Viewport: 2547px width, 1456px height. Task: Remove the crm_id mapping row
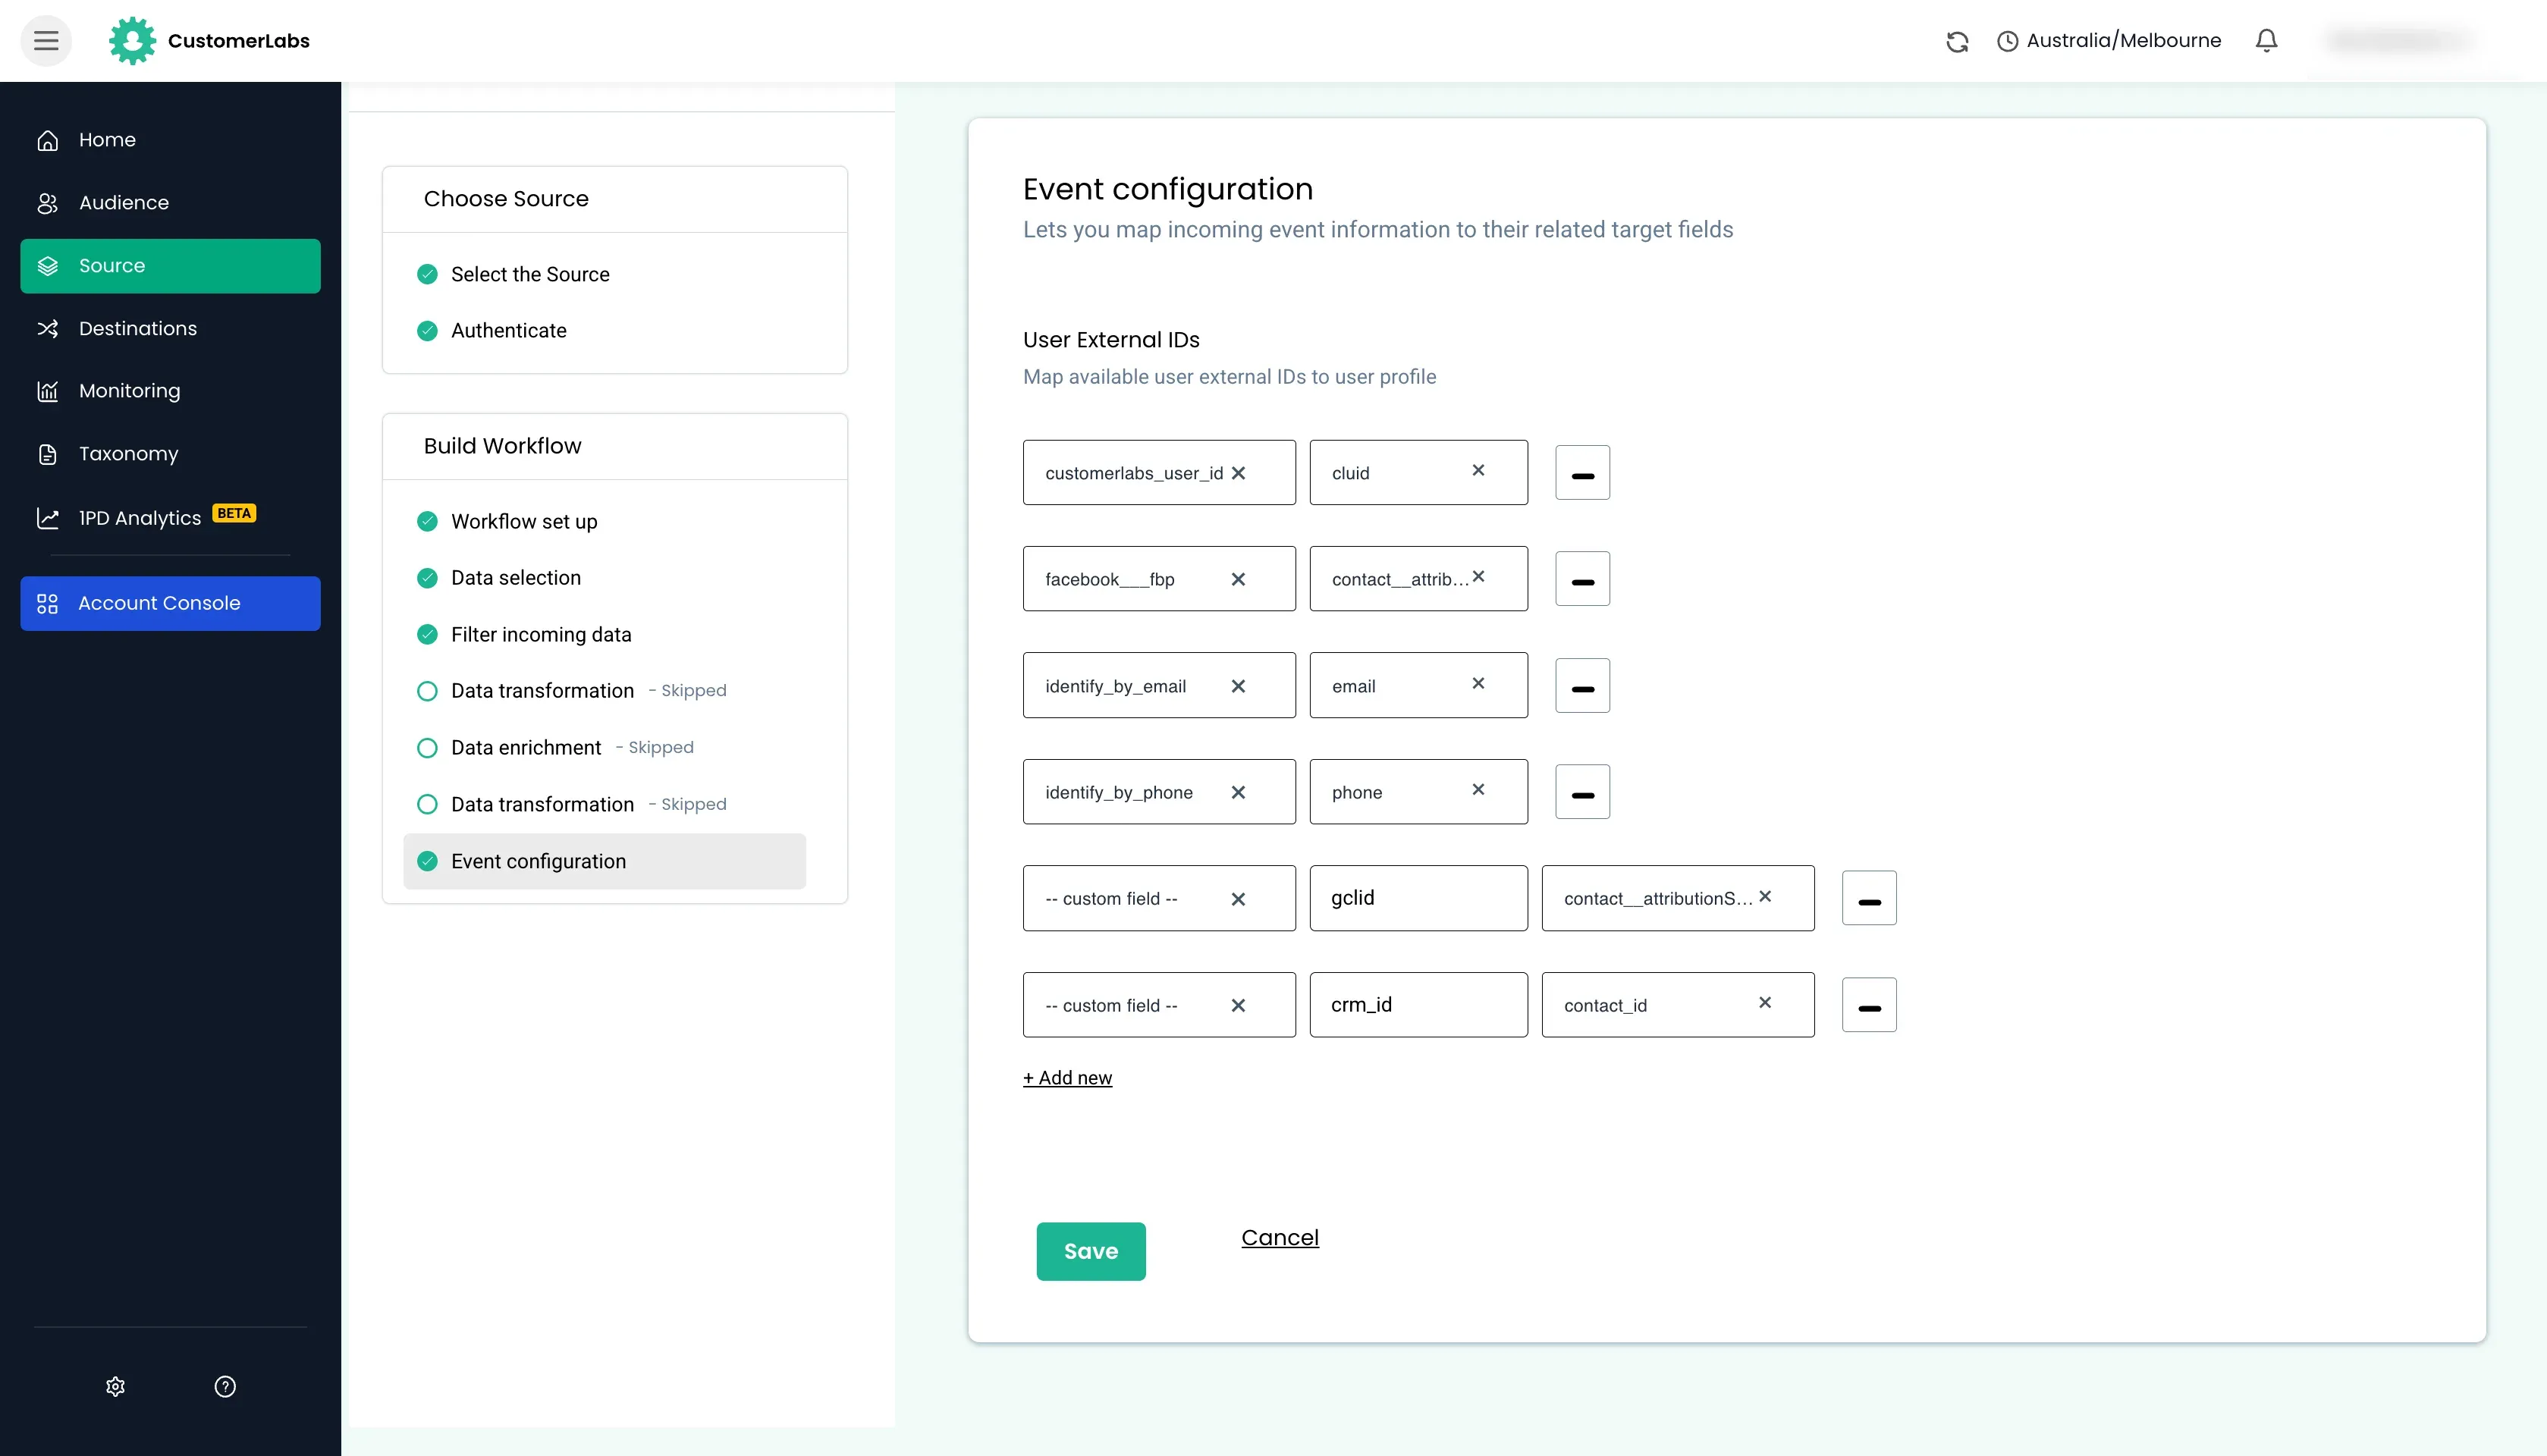(1869, 1005)
